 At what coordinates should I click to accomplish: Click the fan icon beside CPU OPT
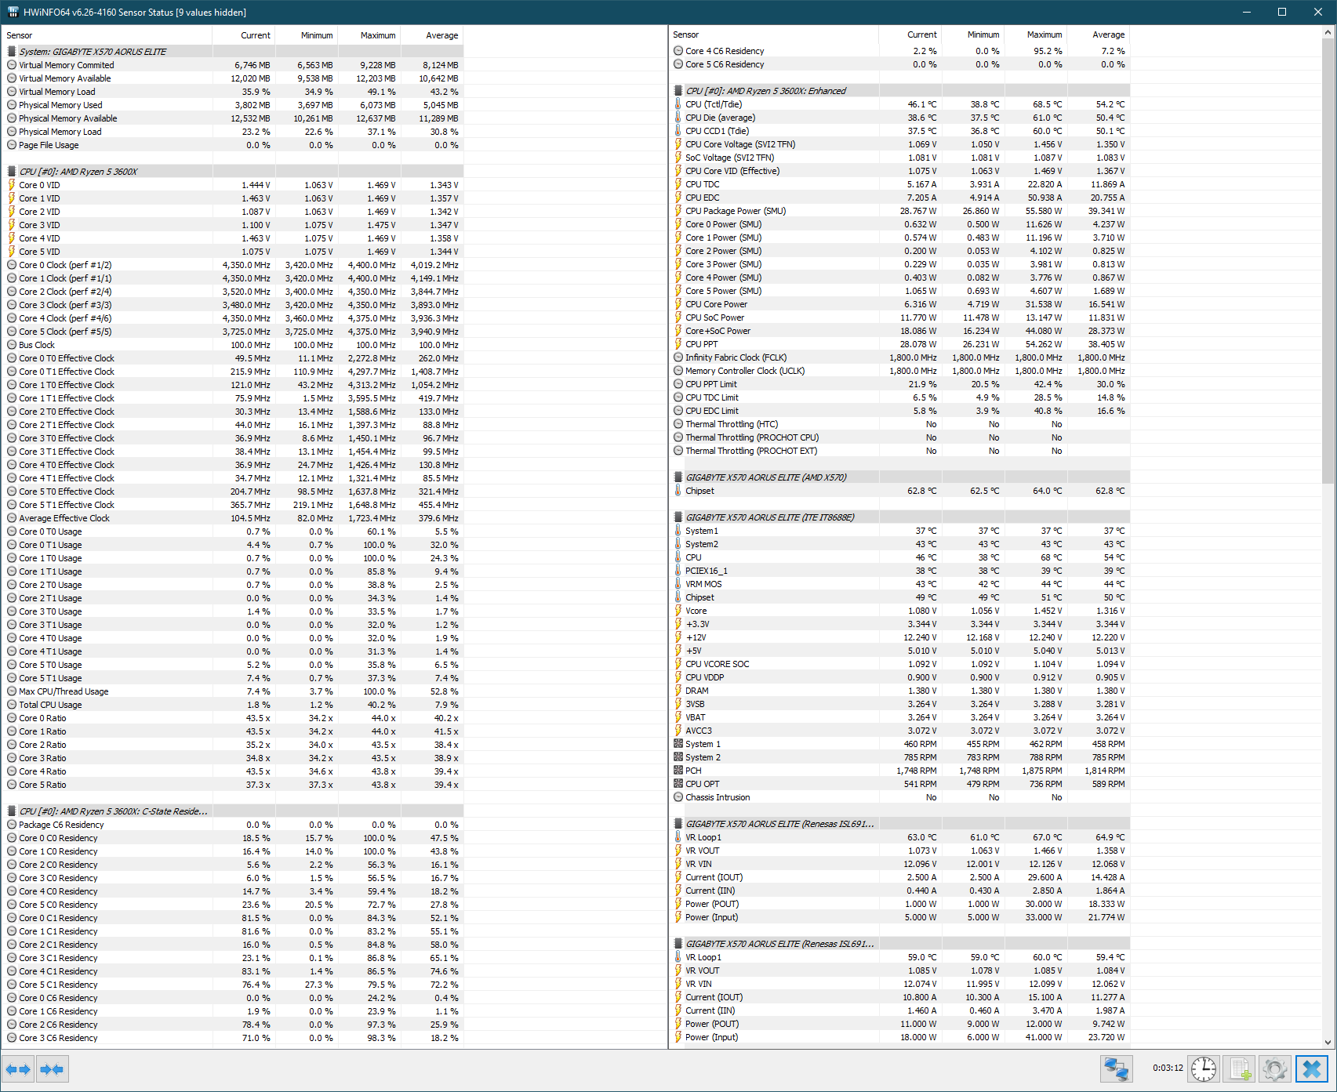coord(678,784)
